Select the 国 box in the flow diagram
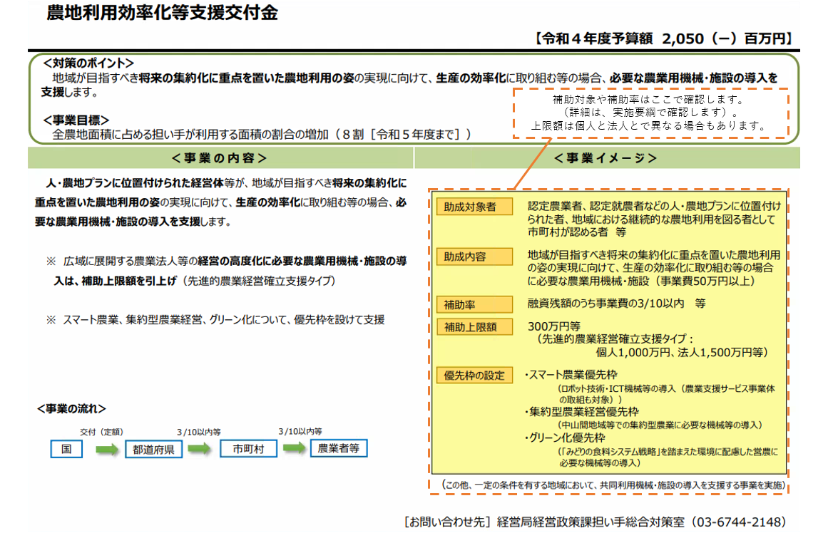Screen dimensions: 833x533 [x=66, y=450]
